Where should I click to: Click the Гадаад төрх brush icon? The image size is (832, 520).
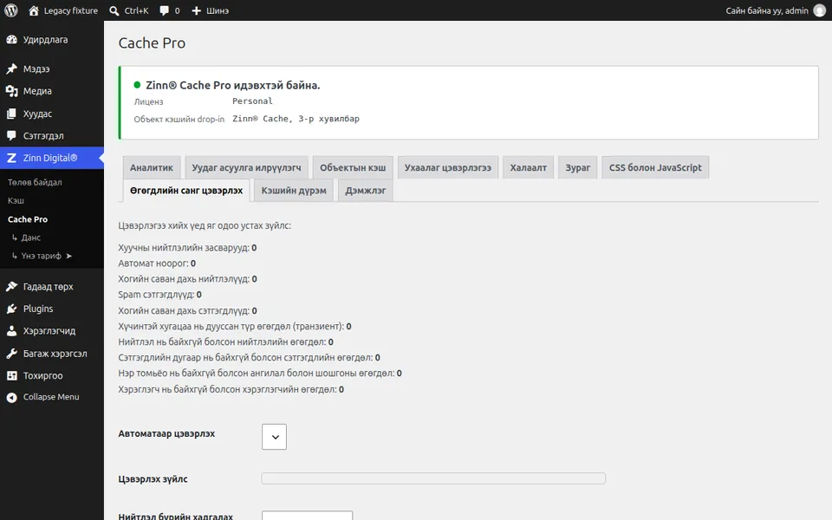[x=11, y=287]
